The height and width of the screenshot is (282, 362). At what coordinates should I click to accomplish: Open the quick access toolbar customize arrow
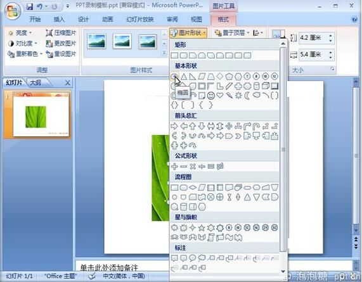tap(67, 6)
